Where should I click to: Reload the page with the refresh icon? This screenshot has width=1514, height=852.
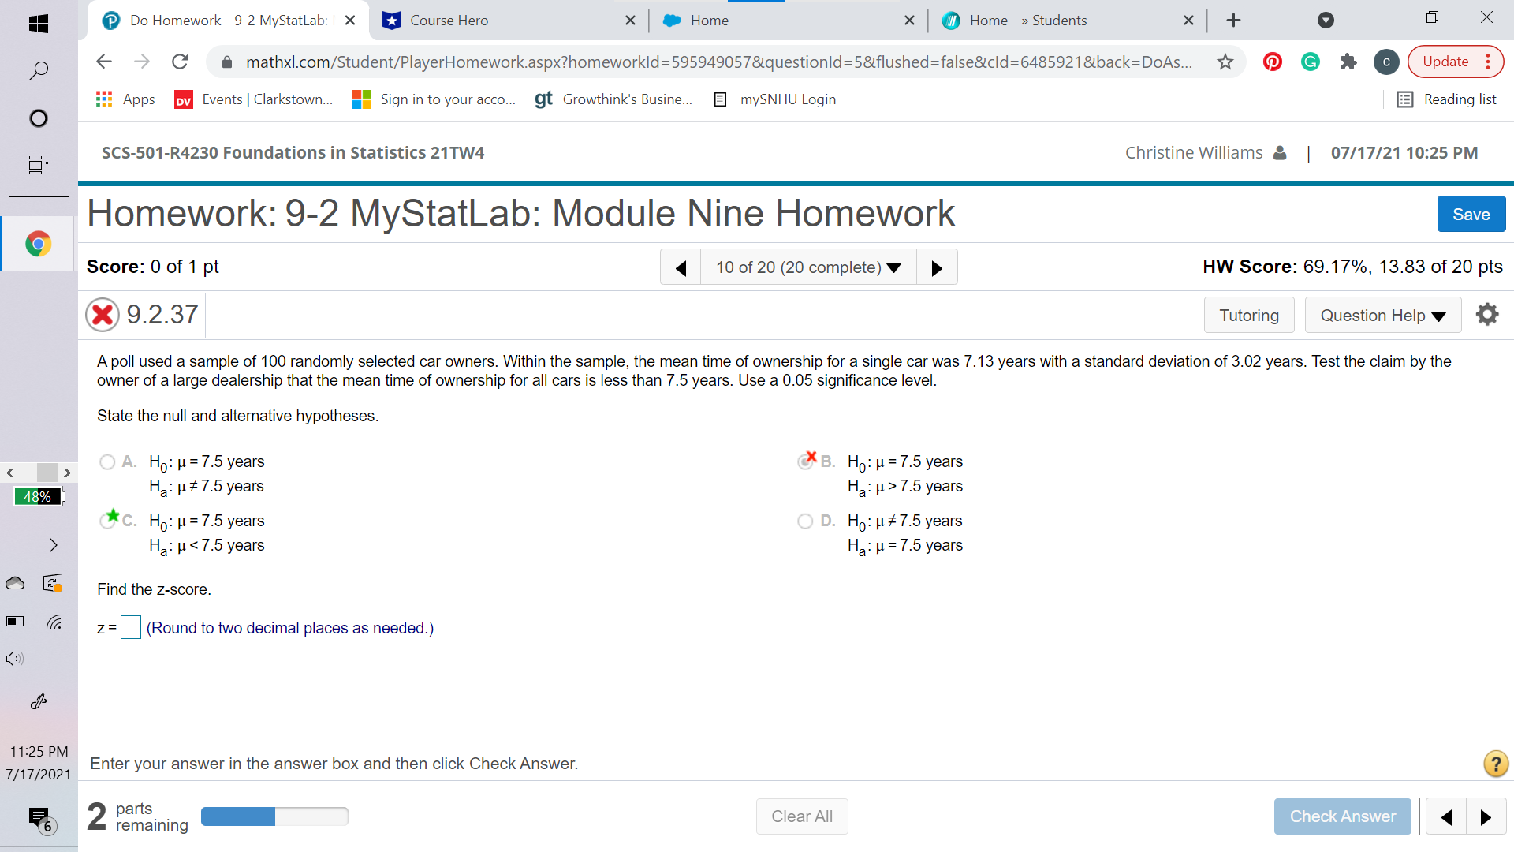[180, 62]
